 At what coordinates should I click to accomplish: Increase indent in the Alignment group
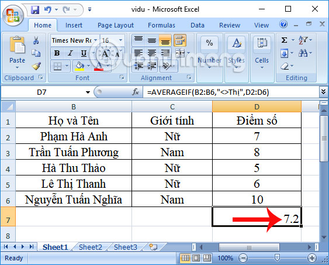click(x=151, y=66)
